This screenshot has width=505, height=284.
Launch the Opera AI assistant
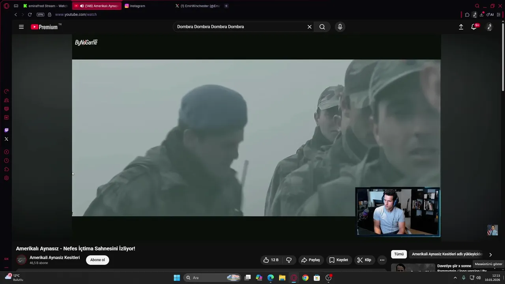coord(490,15)
